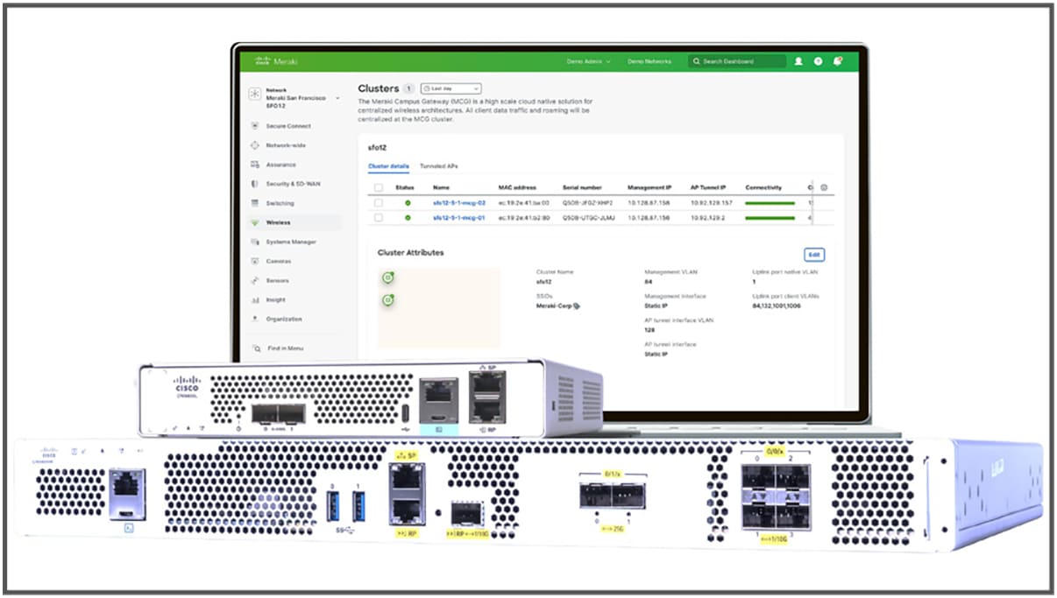Open the Switching menu item
The image size is (1057, 598).
point(280,203)
